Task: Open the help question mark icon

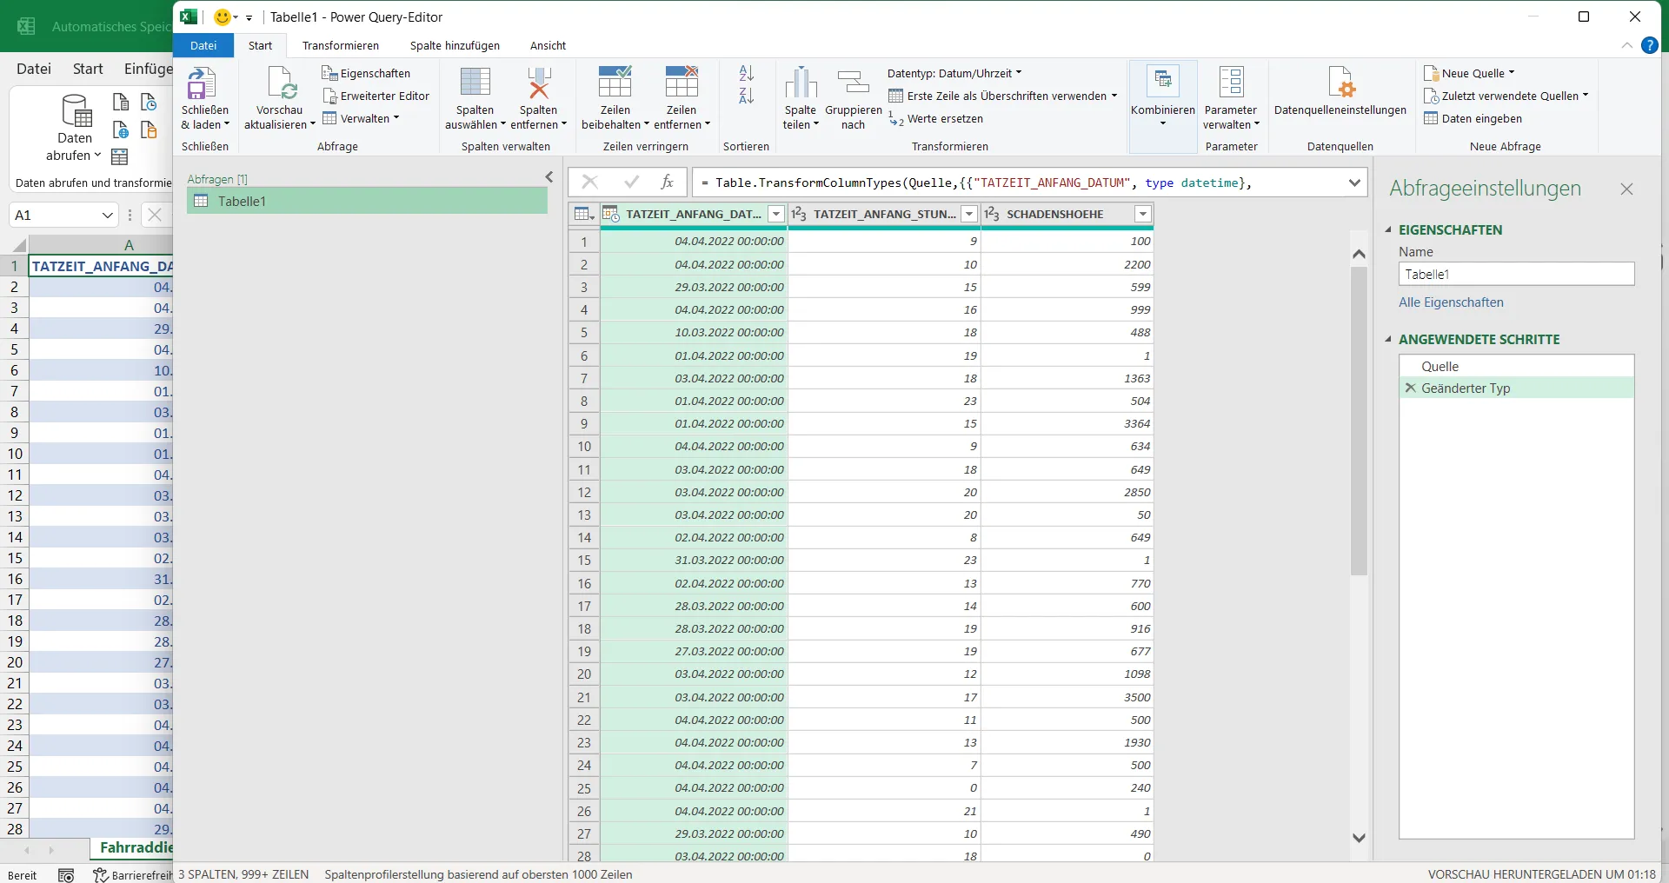Action: (x=1649, y=45)
